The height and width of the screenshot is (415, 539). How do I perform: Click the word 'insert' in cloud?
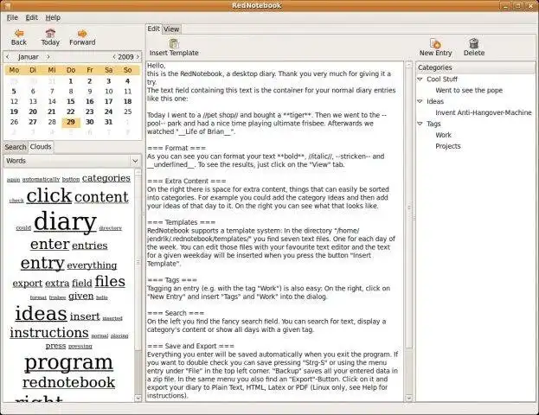tap(85, 316)
